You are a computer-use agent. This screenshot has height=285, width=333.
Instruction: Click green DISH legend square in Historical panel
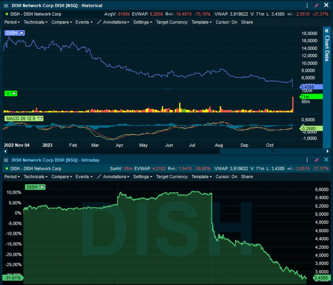click(x=7, y=14)
